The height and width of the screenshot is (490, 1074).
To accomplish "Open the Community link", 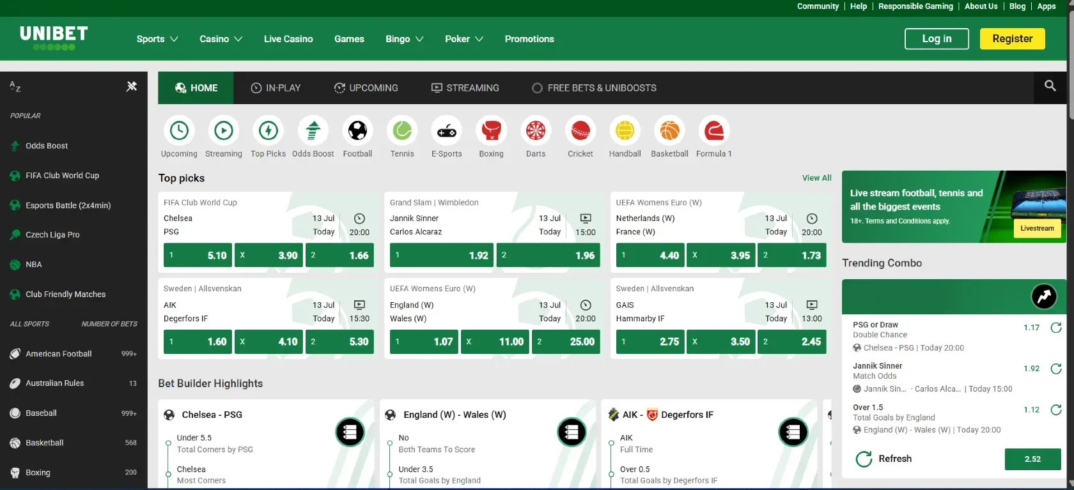I will pos(818,6).
